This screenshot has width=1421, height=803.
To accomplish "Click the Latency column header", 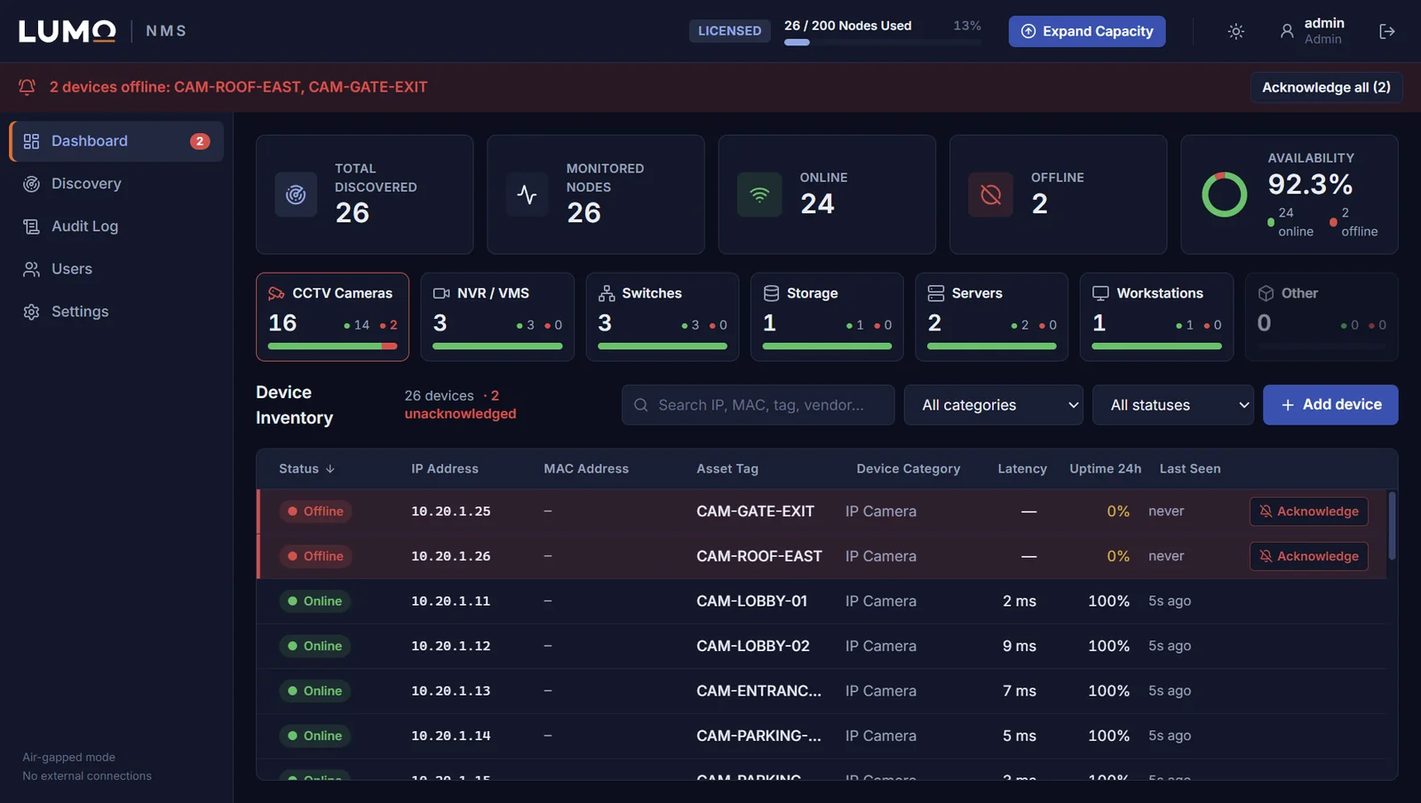I will (1022, 469).
